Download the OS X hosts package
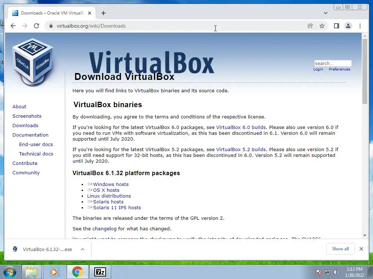The width and height of the screenshot is (373, 279). coord(106,190)
